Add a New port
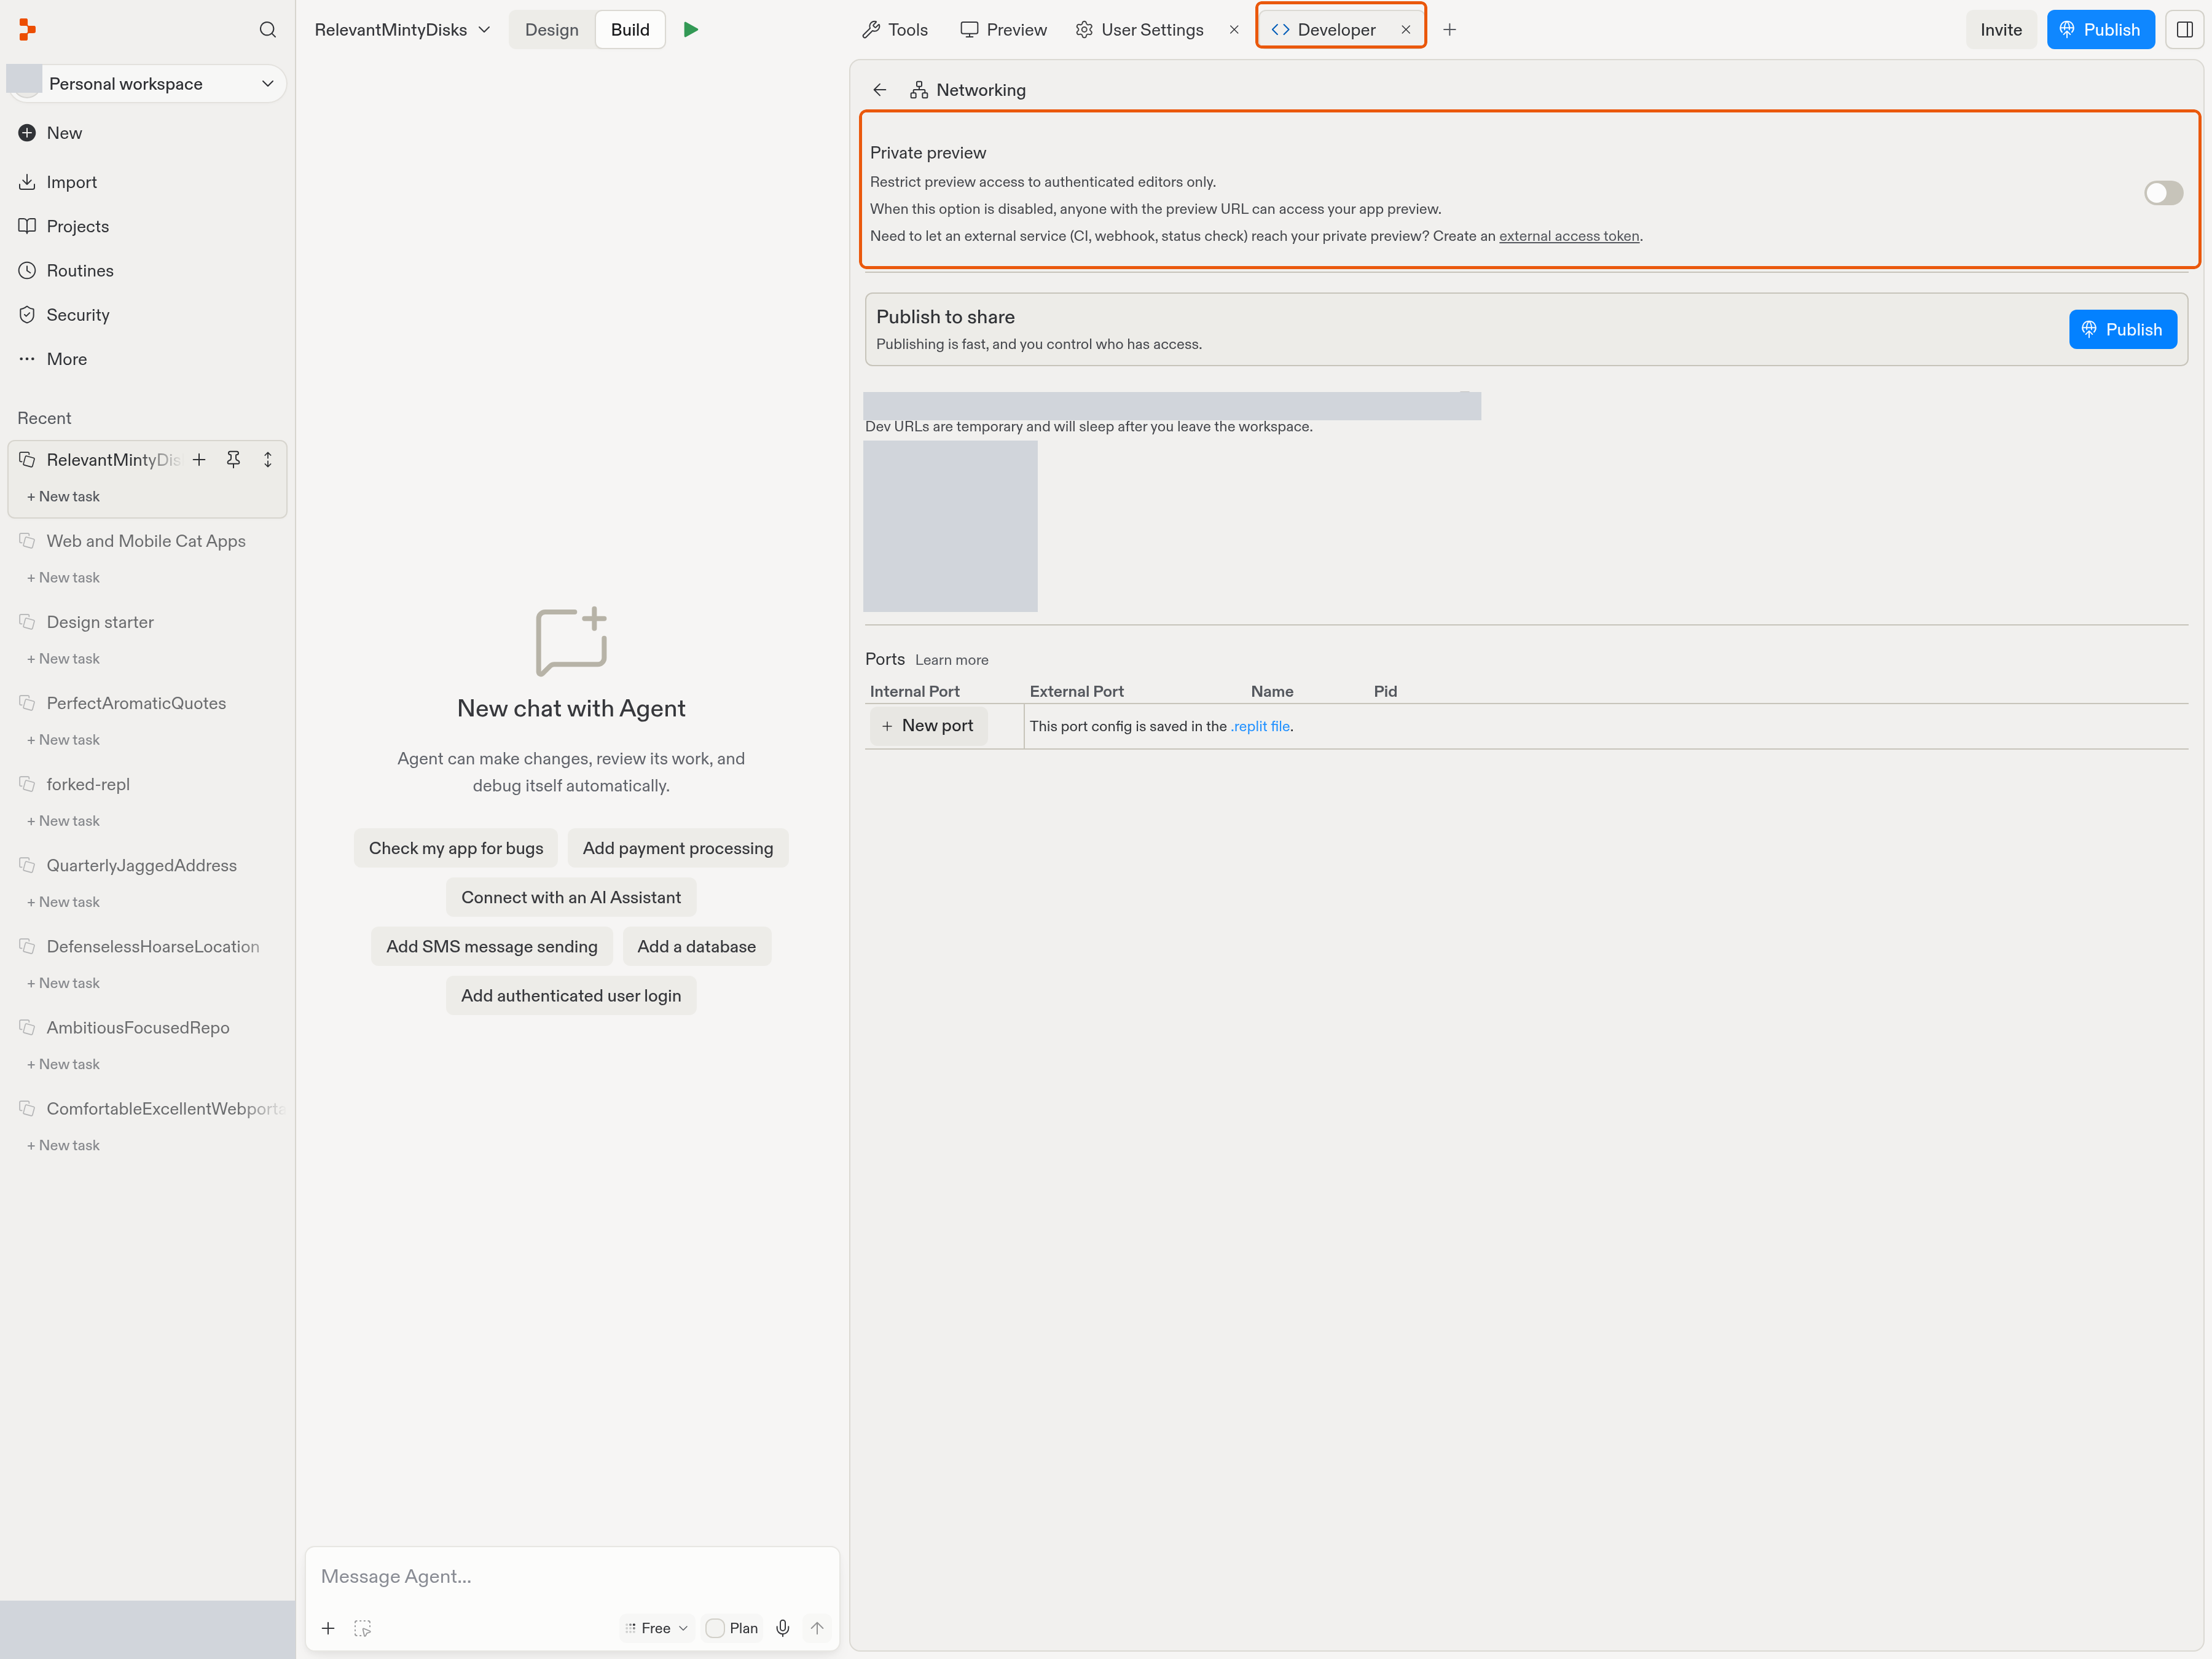This screenshot has width=2212, height=1659. coord(929,726)
